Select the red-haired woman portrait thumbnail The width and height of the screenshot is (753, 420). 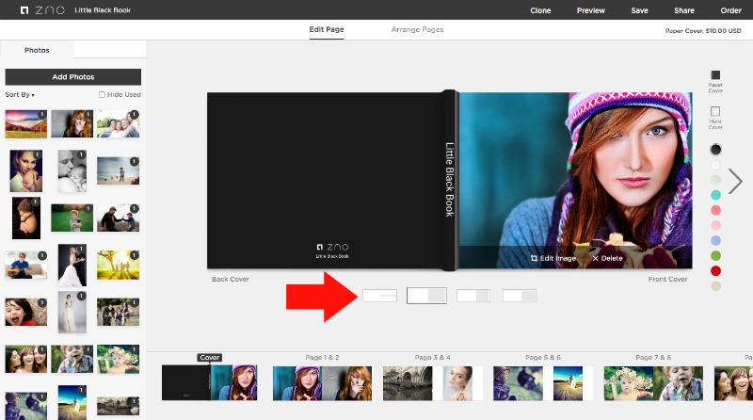point(72,123)
